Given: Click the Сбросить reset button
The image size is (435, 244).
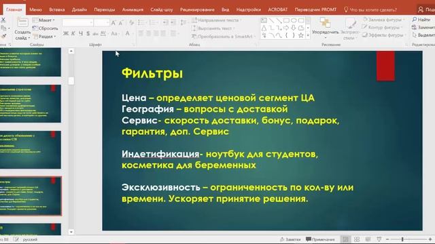Looking at the screenshot, I should [46, 28].
